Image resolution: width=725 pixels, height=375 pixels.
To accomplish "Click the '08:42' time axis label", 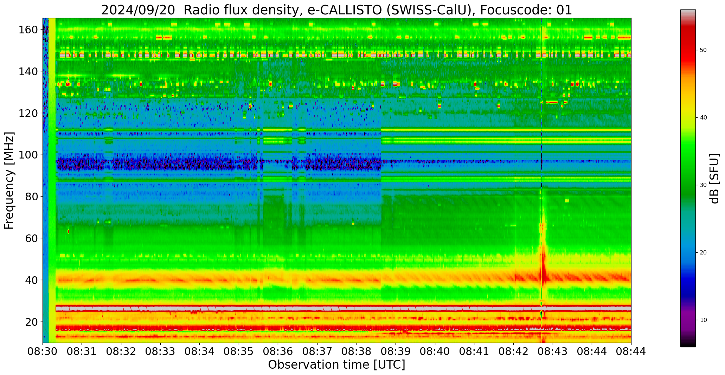I will coord(513,351).
